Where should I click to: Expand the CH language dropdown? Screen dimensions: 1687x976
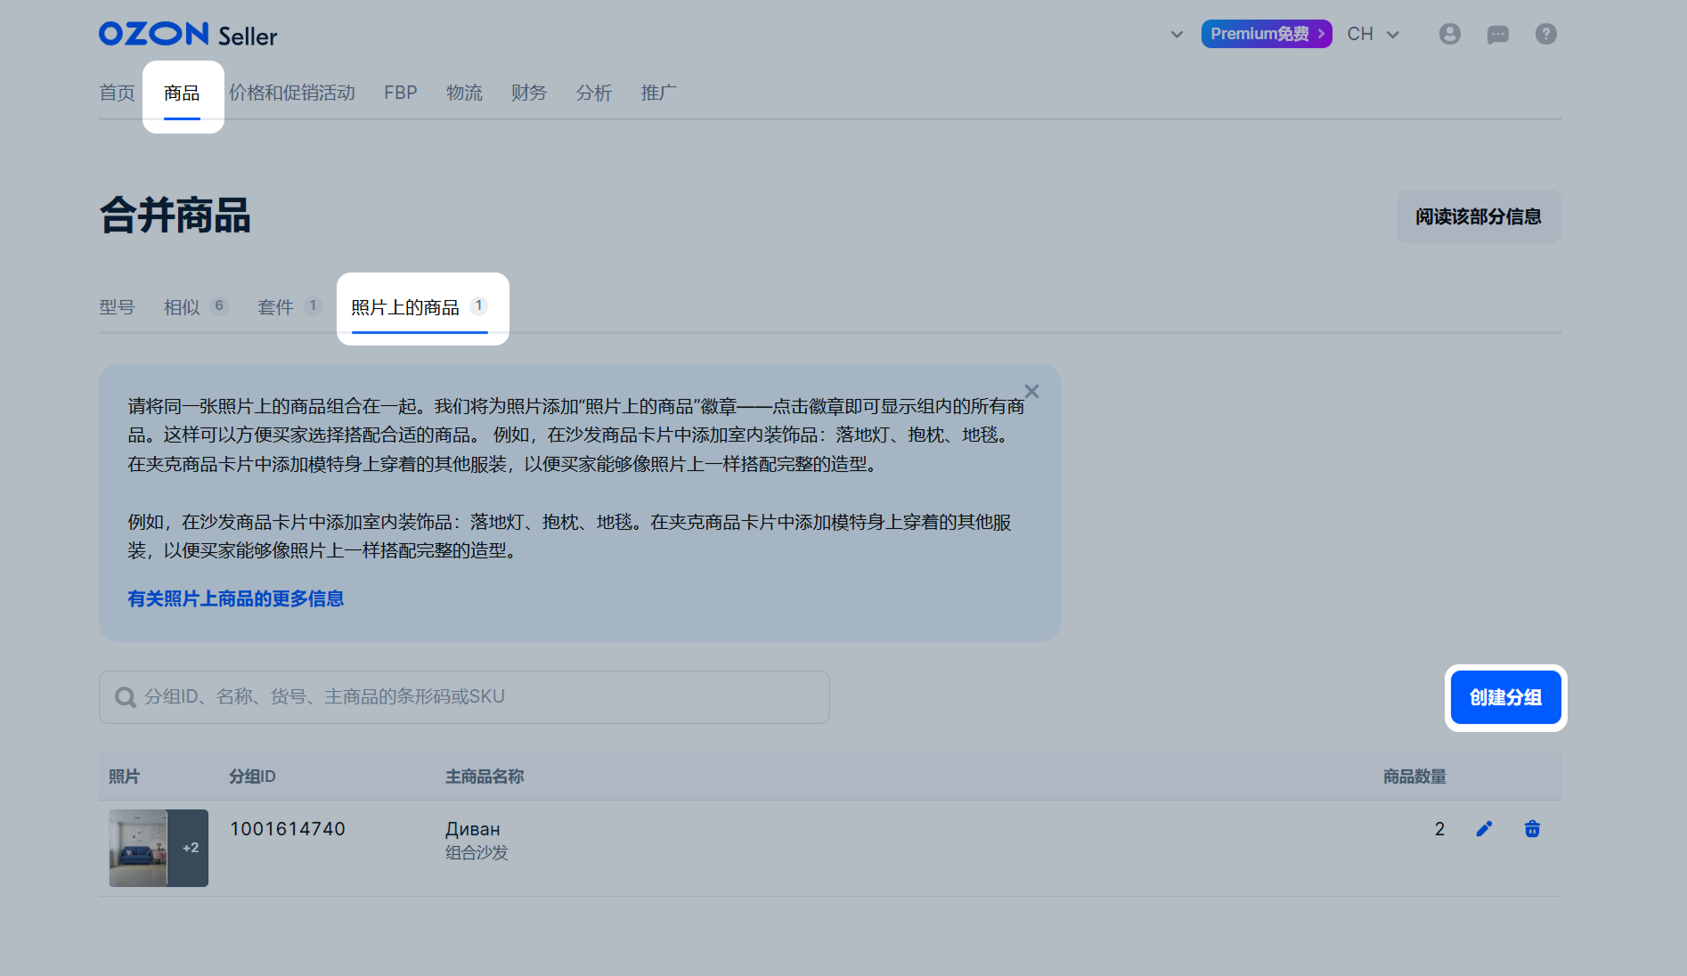[x=1373, y=34]
